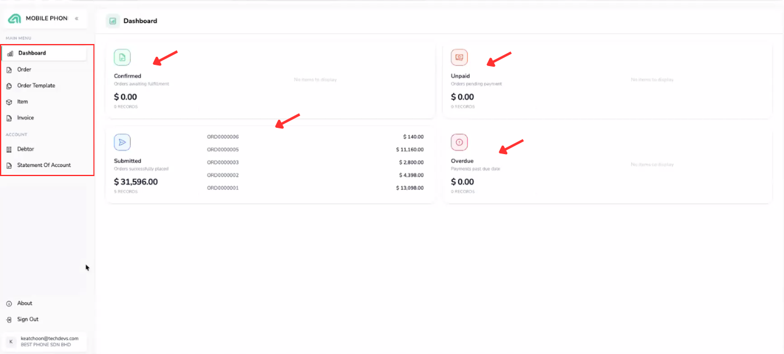Screen dimensions: 784x354
Task: Click the Sign Out door icon
Action: [9, 319]
